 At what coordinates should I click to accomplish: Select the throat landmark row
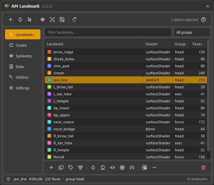tap(126, 157)
